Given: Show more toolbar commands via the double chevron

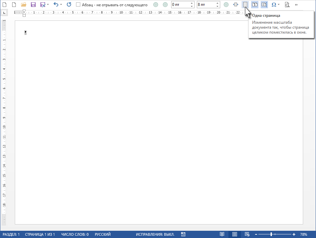Looking at the screenshot, I should click(296, 5).
